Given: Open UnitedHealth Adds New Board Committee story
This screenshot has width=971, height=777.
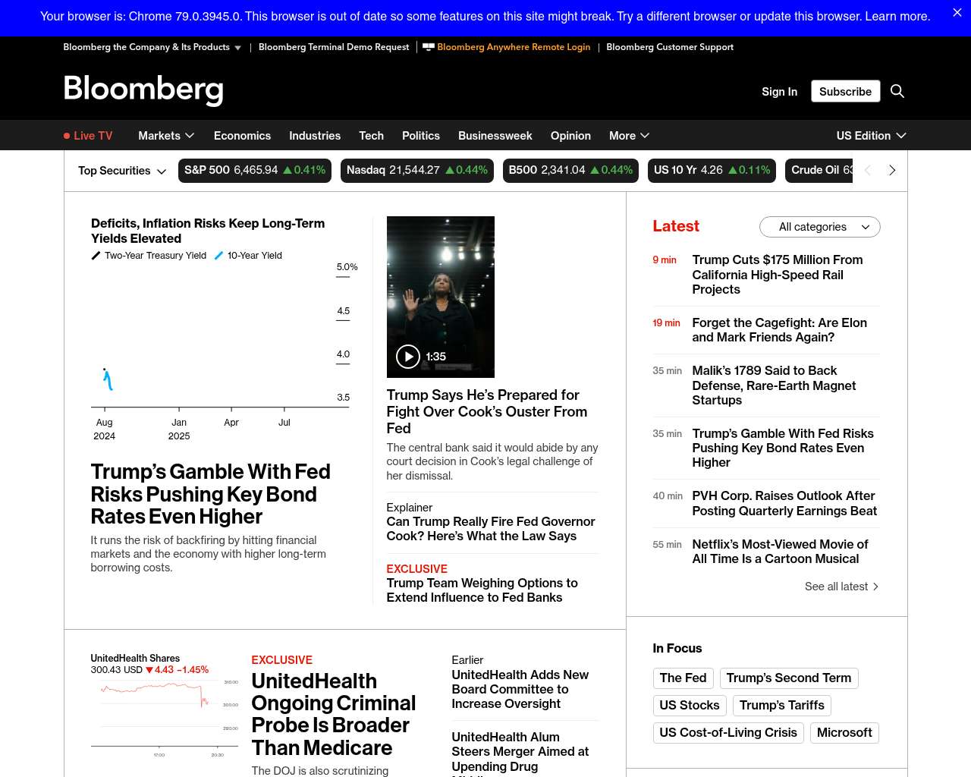Looking at the screenshot, I should pos(520,689).
